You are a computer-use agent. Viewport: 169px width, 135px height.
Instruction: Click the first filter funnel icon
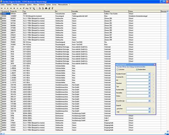tap(30, 8)
